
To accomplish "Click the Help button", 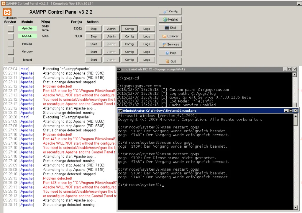I will (170, 53).
